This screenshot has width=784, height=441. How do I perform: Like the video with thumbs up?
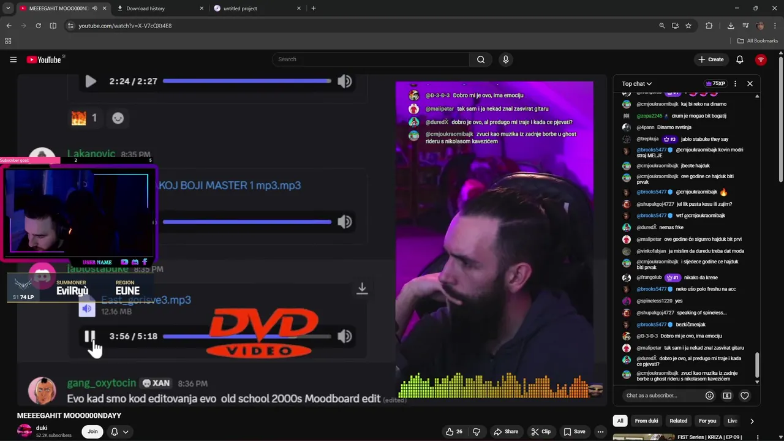[x=454, y=432]
